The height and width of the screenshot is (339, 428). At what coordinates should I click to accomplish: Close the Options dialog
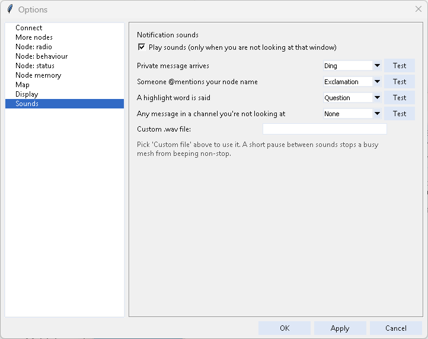click(418, 9)
